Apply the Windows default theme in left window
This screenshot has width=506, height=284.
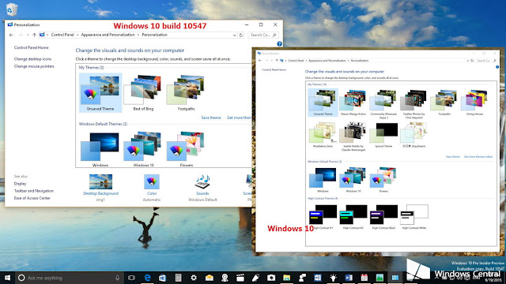coord(100,149)
